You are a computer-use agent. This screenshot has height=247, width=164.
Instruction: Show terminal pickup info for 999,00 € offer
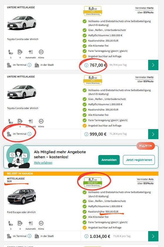[29, 134]
